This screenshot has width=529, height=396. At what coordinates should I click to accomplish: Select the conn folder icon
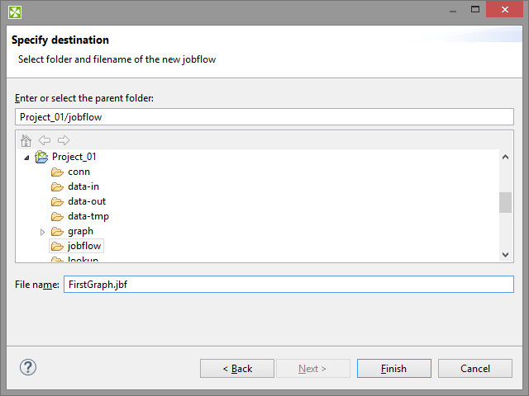57,172
